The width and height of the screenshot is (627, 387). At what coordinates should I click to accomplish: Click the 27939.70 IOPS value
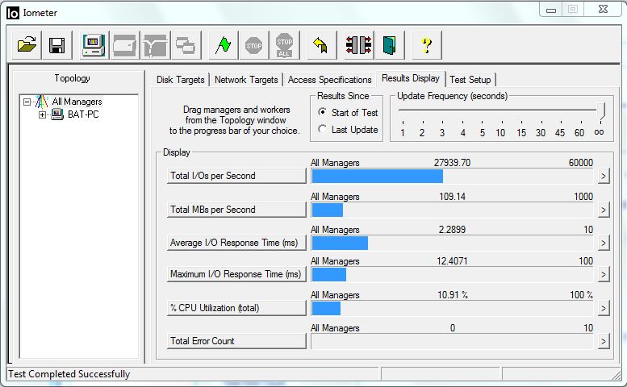pyautogui.click(x=452, y=163)
